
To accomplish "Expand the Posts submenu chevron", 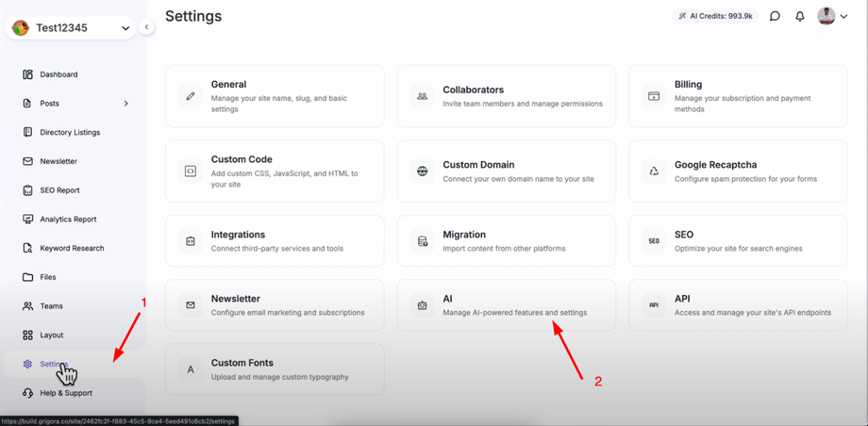I will point(126,104).
